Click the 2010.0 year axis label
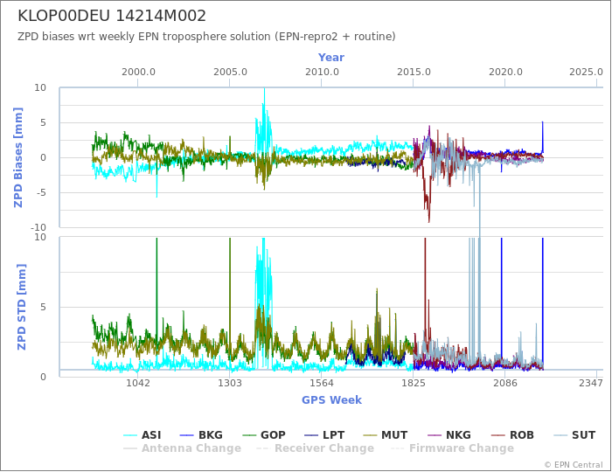Viewport: 612px width, 472px height. 322,73
